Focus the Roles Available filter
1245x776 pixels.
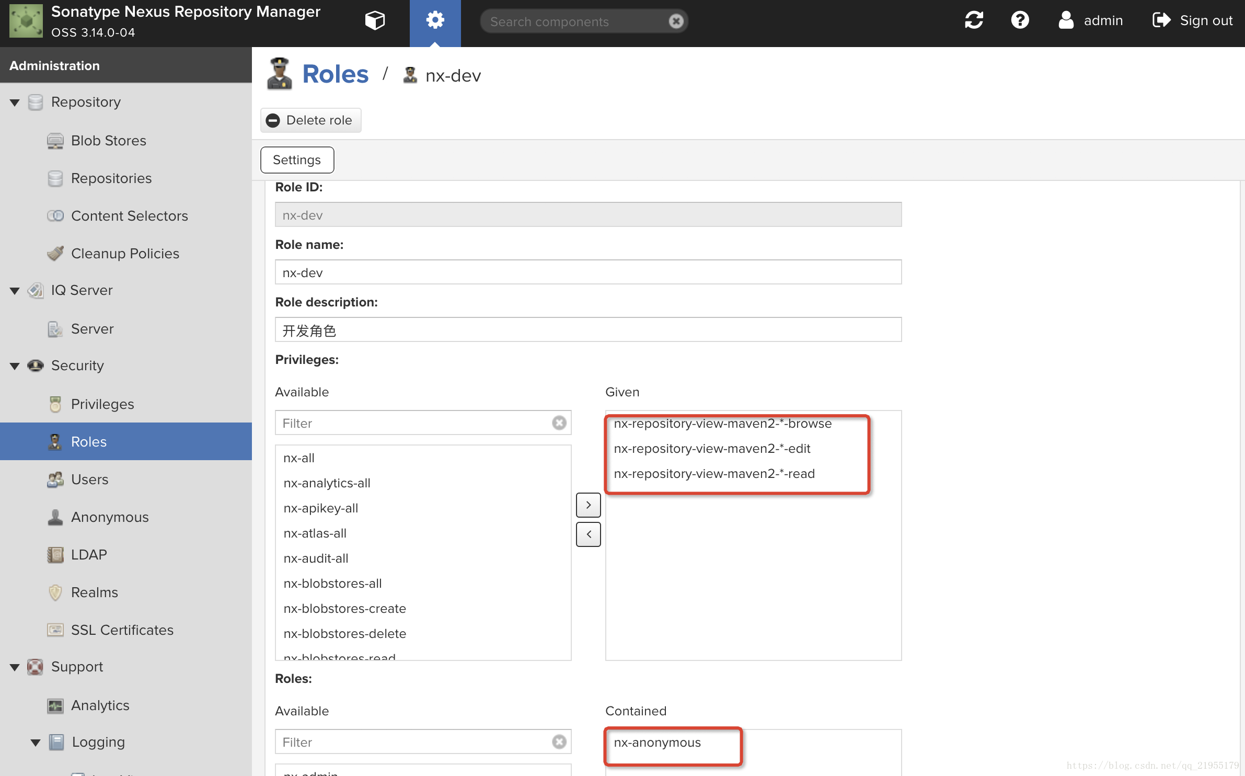tap(413, 742)
